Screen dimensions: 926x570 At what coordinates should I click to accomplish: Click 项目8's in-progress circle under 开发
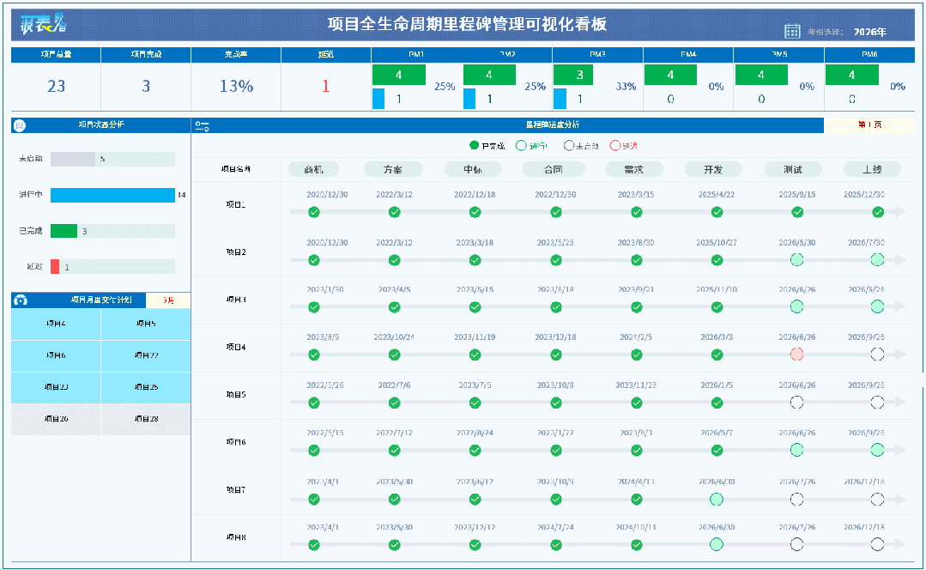point(717,544)
